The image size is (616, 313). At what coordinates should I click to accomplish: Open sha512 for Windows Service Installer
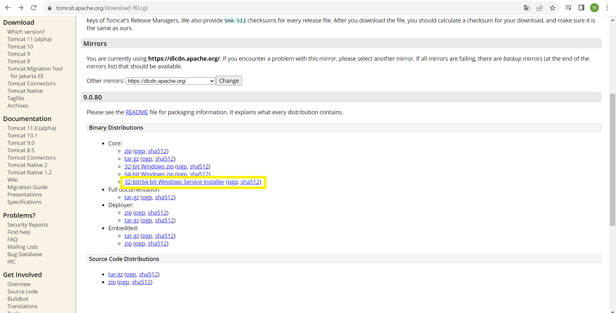pyautogui.click(x=250, y=182)
